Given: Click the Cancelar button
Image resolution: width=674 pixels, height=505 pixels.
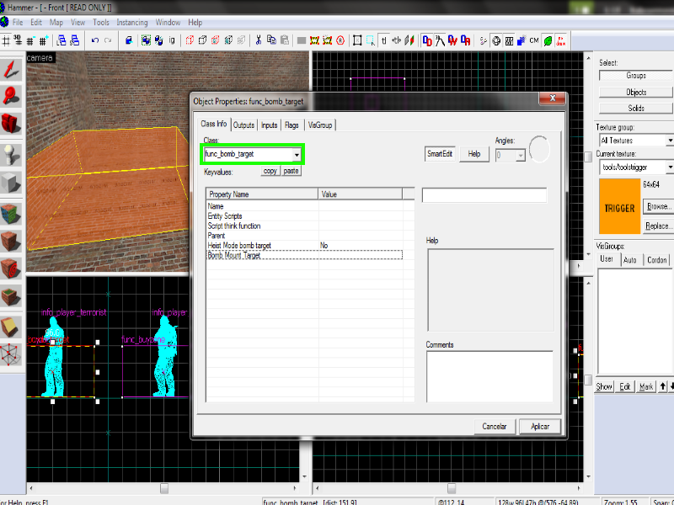Looking at the screenshot, I should 495,427.
